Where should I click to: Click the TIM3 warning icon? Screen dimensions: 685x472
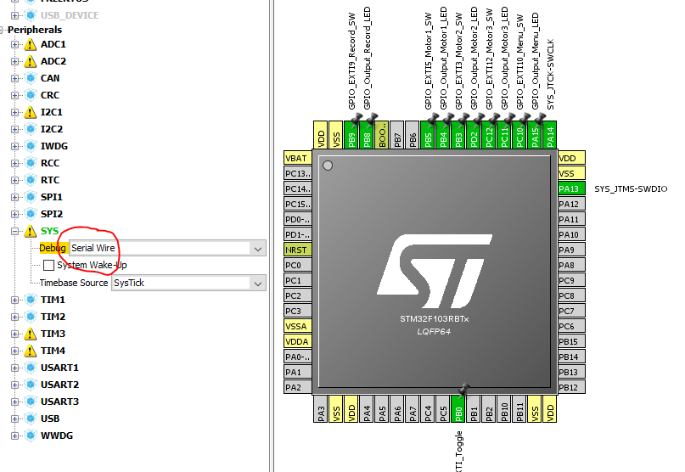tap(31, 334)
